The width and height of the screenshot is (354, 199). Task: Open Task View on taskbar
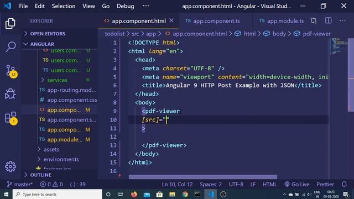point(121,194)
